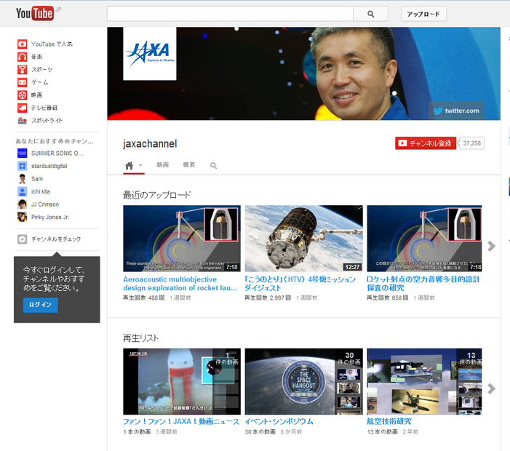
Task: Click the plus icon beside チャンネルをチェック
Action: (22, 239)
